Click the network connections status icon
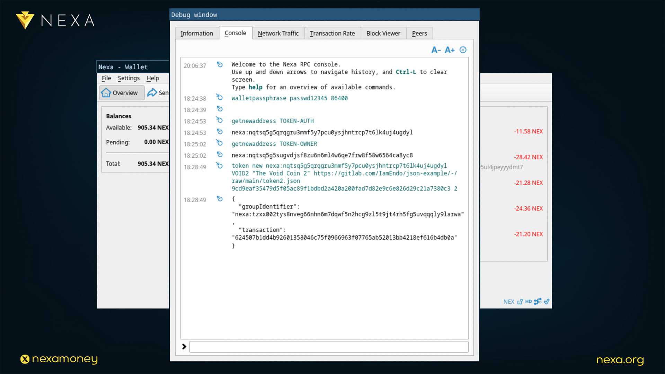This screenshot has height=374, width=665. pos(538,302)
